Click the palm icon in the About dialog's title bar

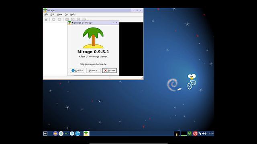point(69,23)
